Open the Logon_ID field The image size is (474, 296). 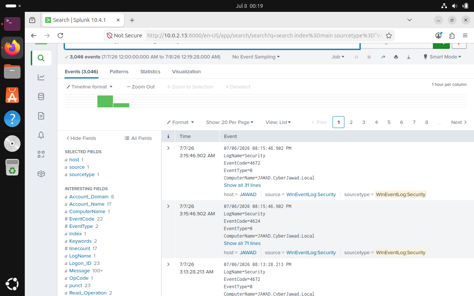click(80, 263)
